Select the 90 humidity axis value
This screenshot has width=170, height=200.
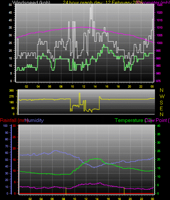click(x=7, y=133)
